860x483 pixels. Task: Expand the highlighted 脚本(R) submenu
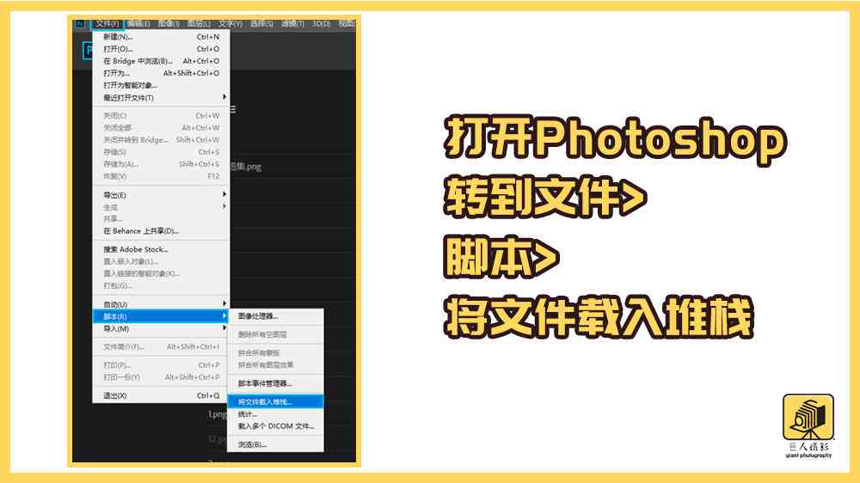(162, 316)
